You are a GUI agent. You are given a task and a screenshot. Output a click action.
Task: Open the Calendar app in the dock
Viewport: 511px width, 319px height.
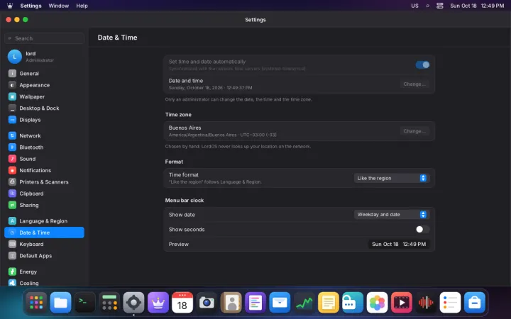click(x=182, y=303)
